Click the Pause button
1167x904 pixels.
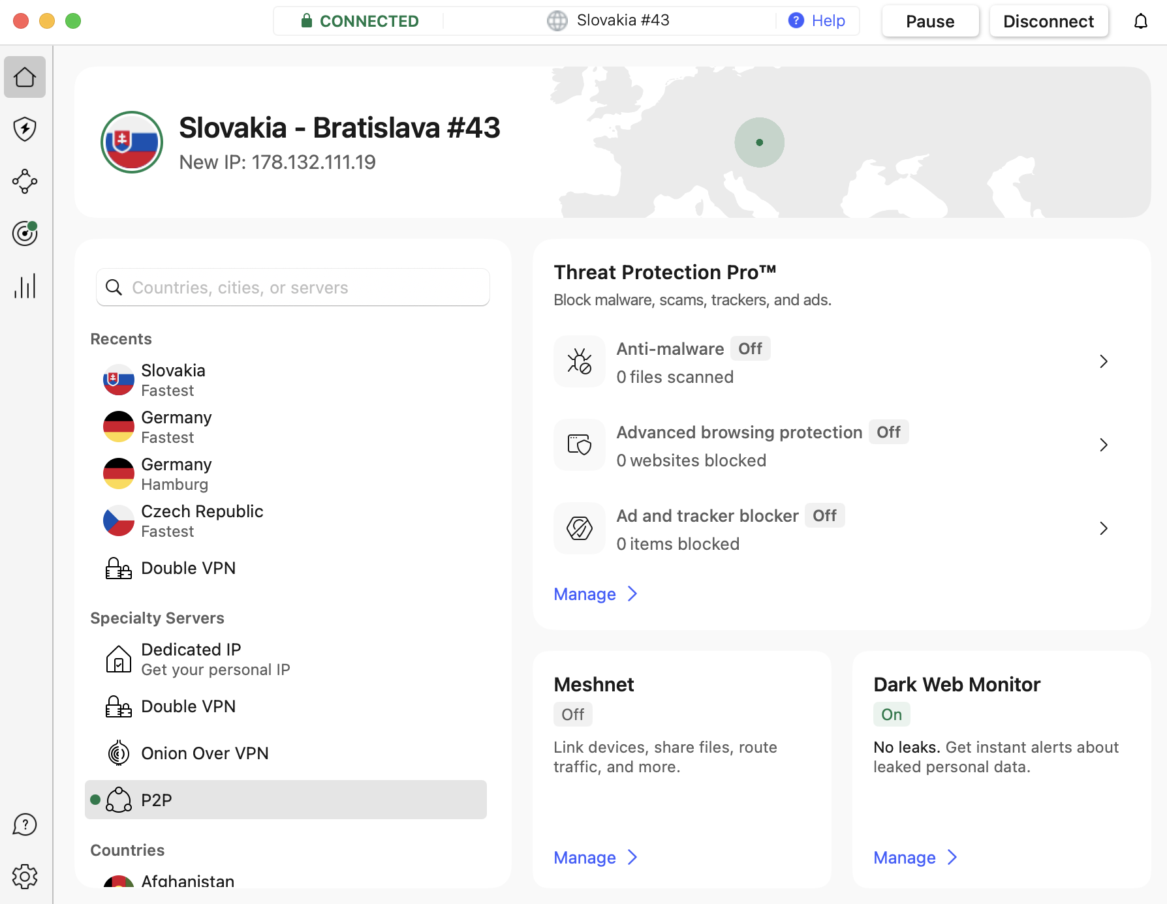point(930,22)
